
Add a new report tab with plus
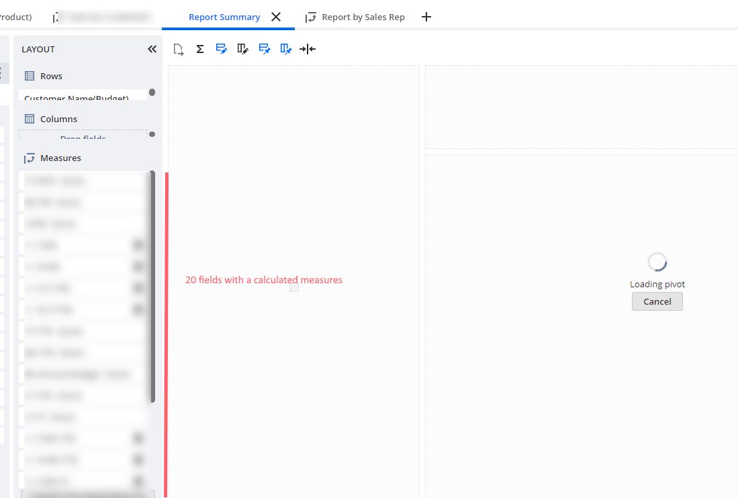pyautogui.click(x=426, y=17)
